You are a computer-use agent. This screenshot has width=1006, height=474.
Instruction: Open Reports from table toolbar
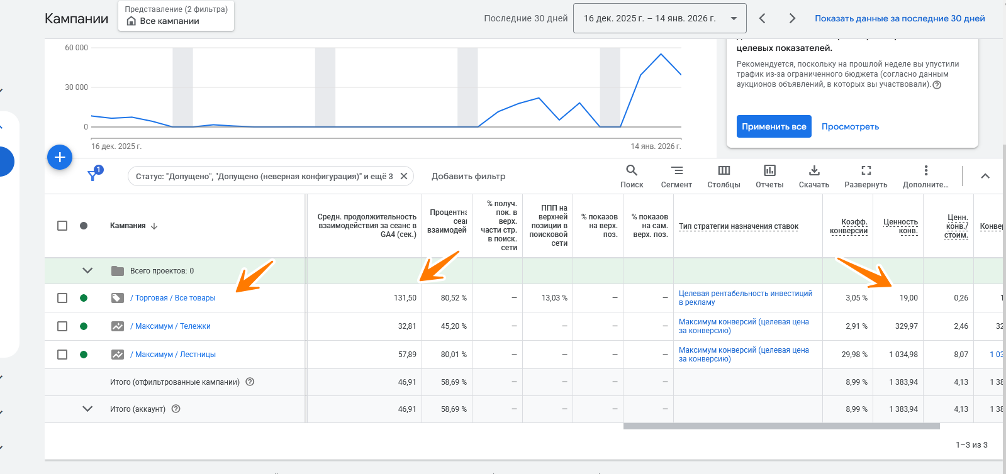tap(769, 176)
